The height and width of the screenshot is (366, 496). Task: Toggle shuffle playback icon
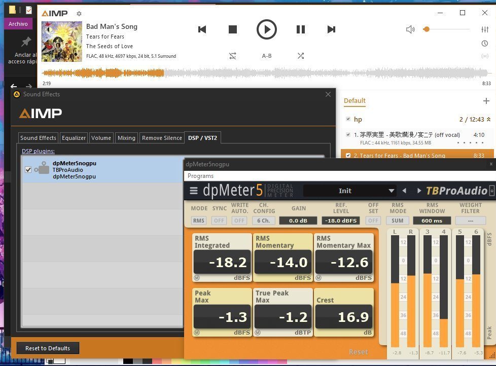click(x=301, y=56)
